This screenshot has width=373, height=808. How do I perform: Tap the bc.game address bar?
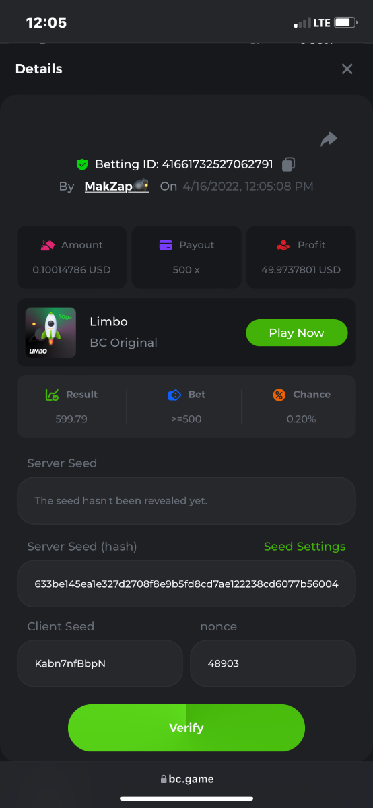coord(186,779)
